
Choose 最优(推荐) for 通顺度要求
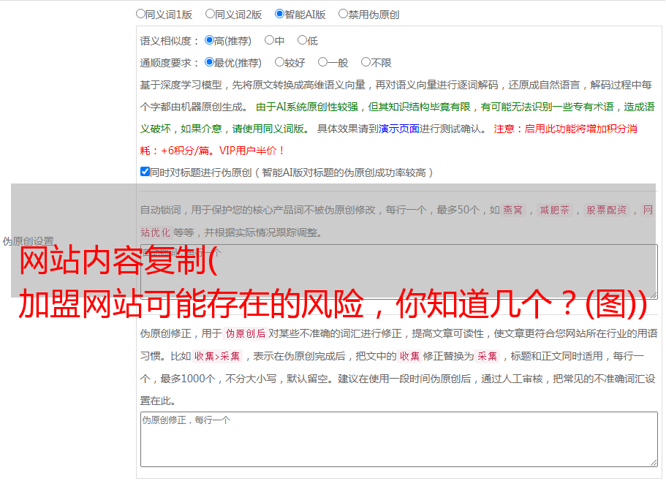click(209, 62)
